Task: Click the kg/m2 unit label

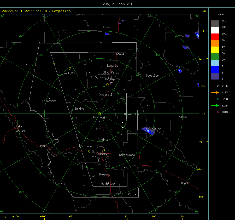Action: 221,14
